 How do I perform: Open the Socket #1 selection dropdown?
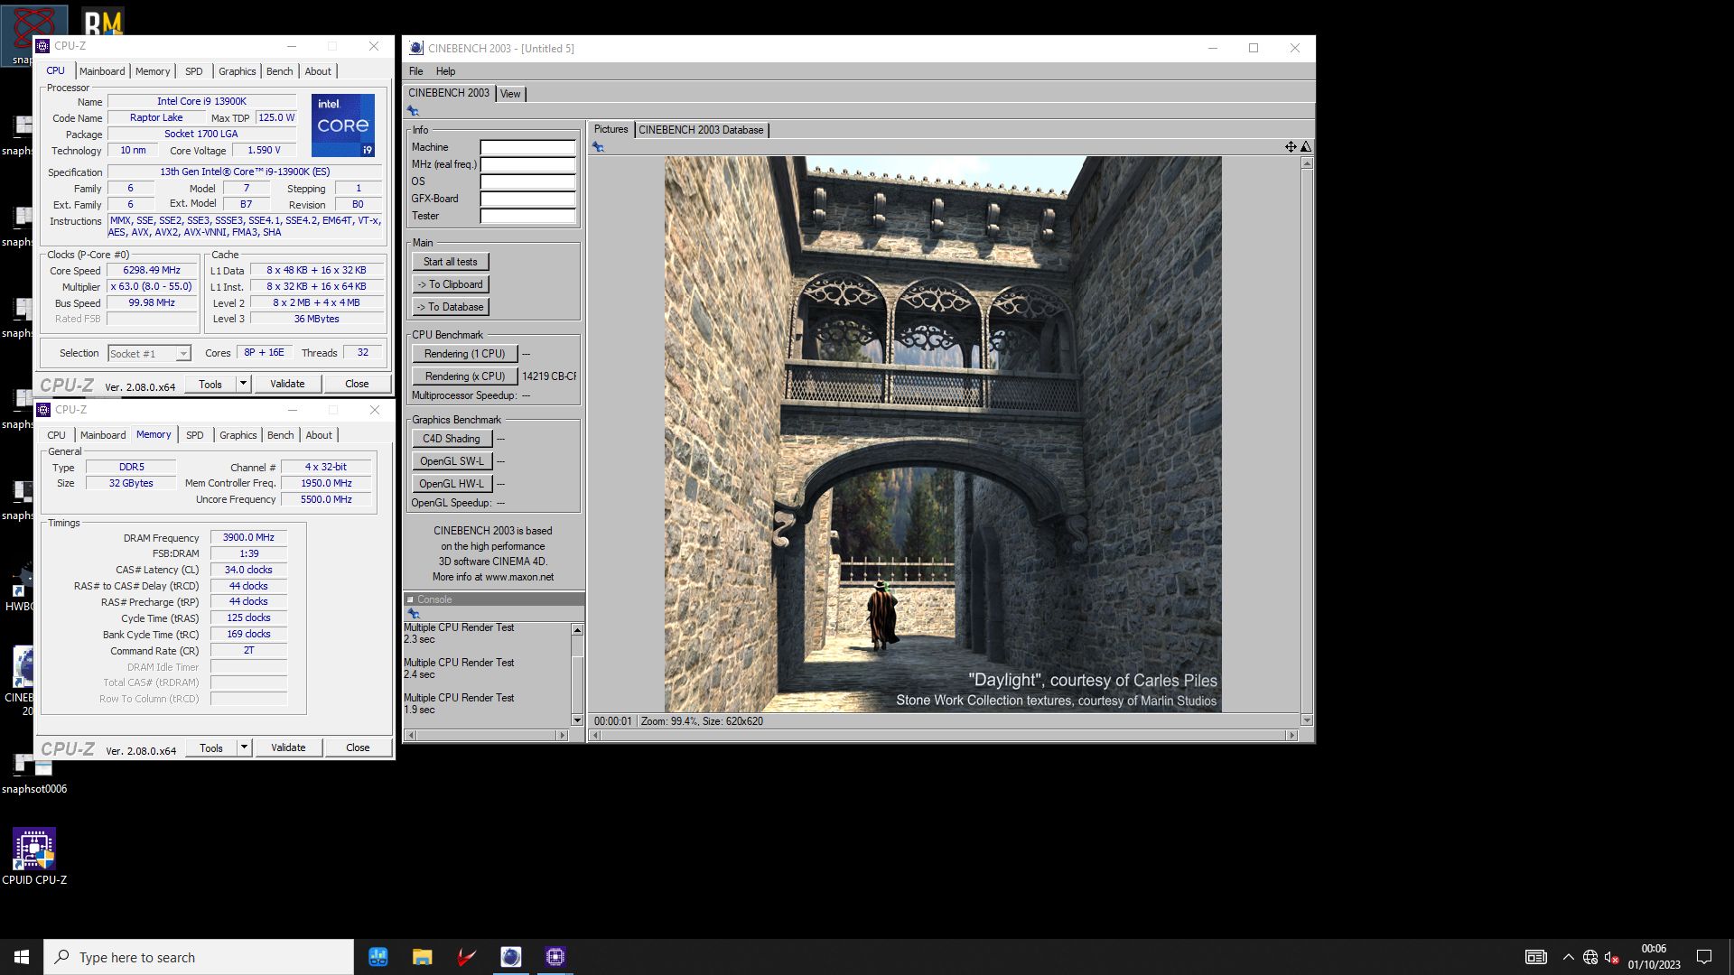pyautogui.click(x=149, y=354)
